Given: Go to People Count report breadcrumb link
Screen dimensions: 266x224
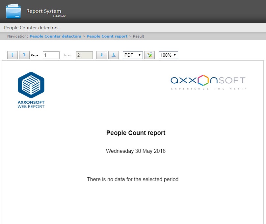Looking at the screenshot, I should [107, 36].
